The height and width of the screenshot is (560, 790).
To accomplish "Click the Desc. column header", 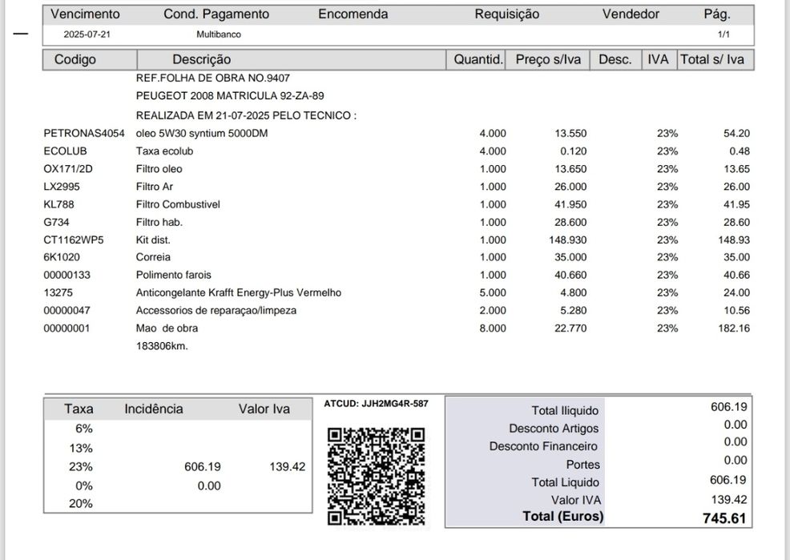I will point(615,59).
